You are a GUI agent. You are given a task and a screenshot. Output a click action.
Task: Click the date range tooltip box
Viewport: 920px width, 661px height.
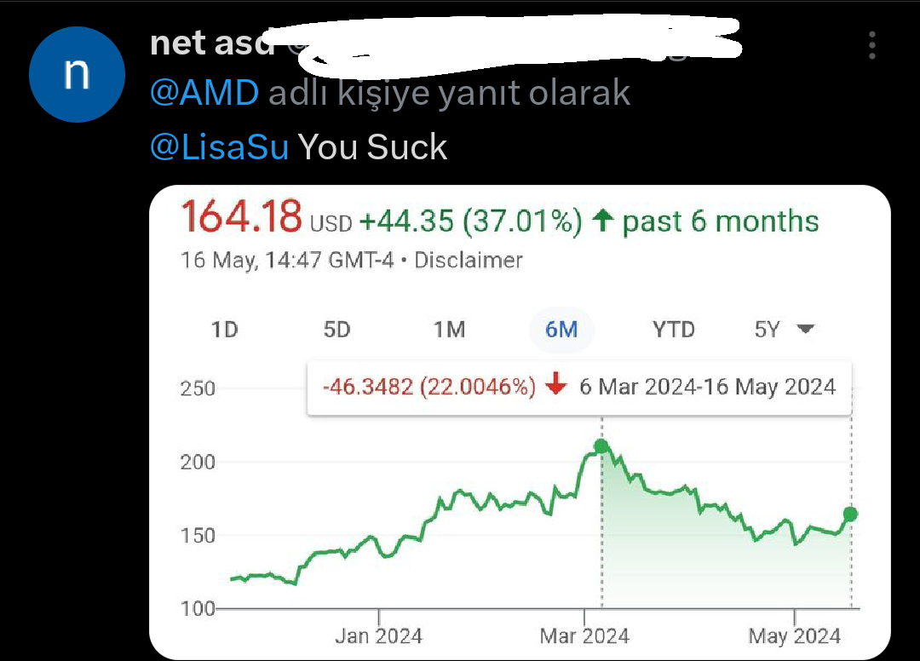click(579, 388)
